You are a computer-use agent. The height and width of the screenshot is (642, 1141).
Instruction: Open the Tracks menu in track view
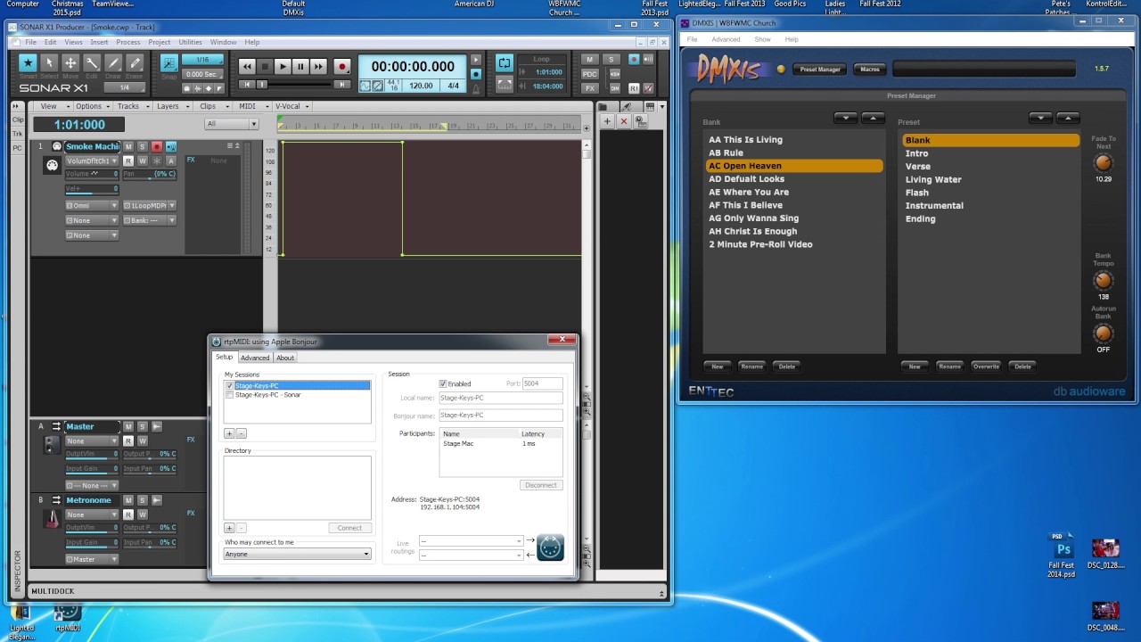[132, 106]
